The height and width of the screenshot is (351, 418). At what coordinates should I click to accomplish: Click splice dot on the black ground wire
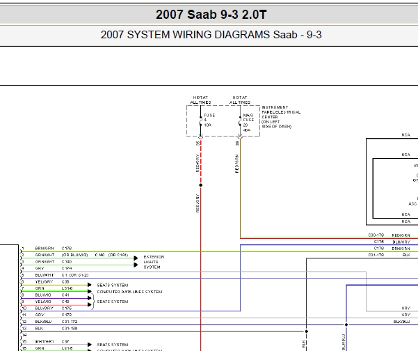click(307, 331)
